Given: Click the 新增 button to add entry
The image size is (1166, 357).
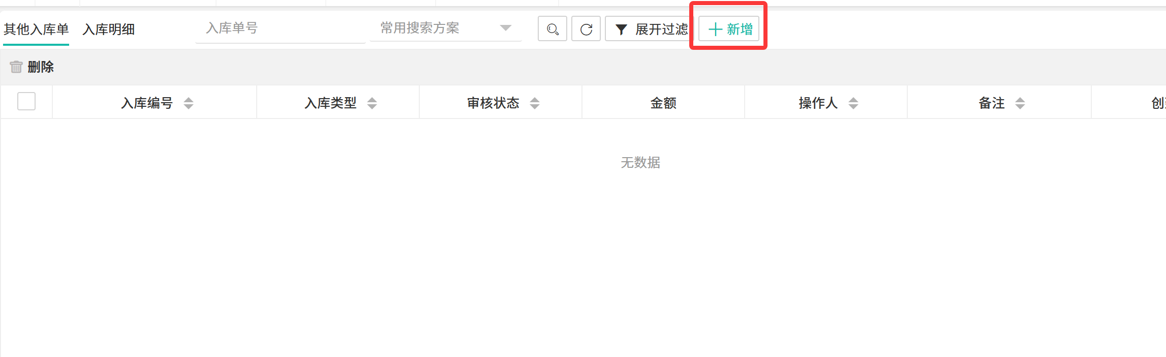Looking at the screenshot, I should coord(729,29).
